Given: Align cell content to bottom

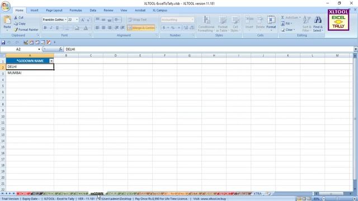Looking at the screenshot, I should [110, 20].
